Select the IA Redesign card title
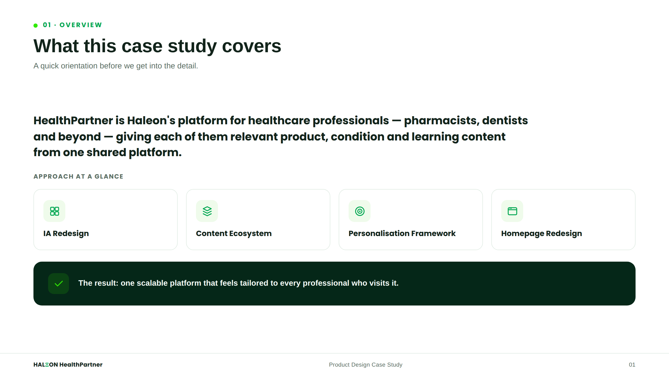Viewport: 669px width, 376px height. [x=66, y=233]
